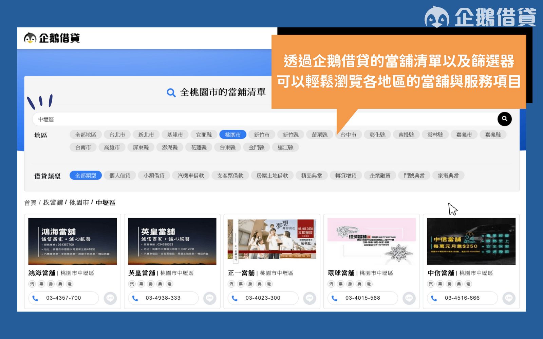This screenshot has width=543, height=339.
Task: Open the 環球當舖 ring banner thumbnail
Action: pos(372,241)
